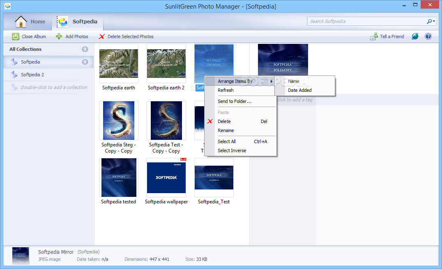Click the 'Softpedia earth' caption
Screen dimensions: 442x269
click(119, 88)
